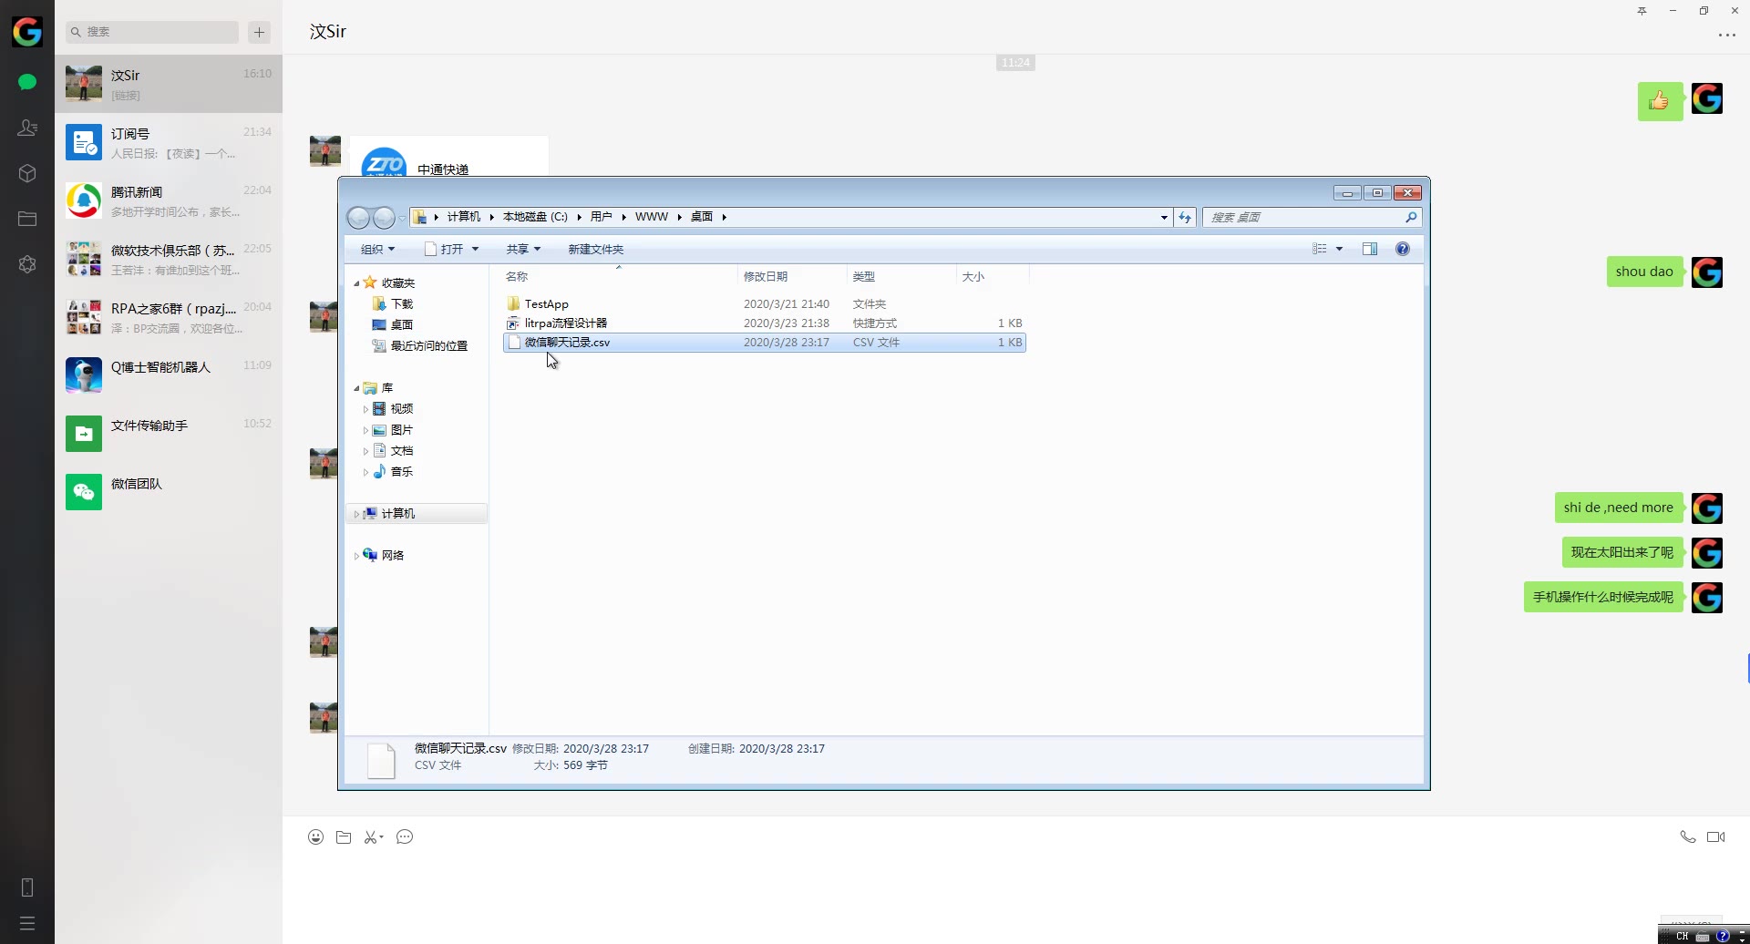Open the 文件传输助手 conversation
The height and width of the screenshot is (944, 1750).
coord(169,434)
